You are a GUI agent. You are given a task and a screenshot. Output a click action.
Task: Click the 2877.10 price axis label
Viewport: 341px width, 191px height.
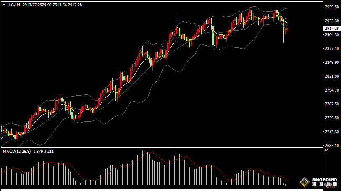pyautogui.click(x=332, y=49)
